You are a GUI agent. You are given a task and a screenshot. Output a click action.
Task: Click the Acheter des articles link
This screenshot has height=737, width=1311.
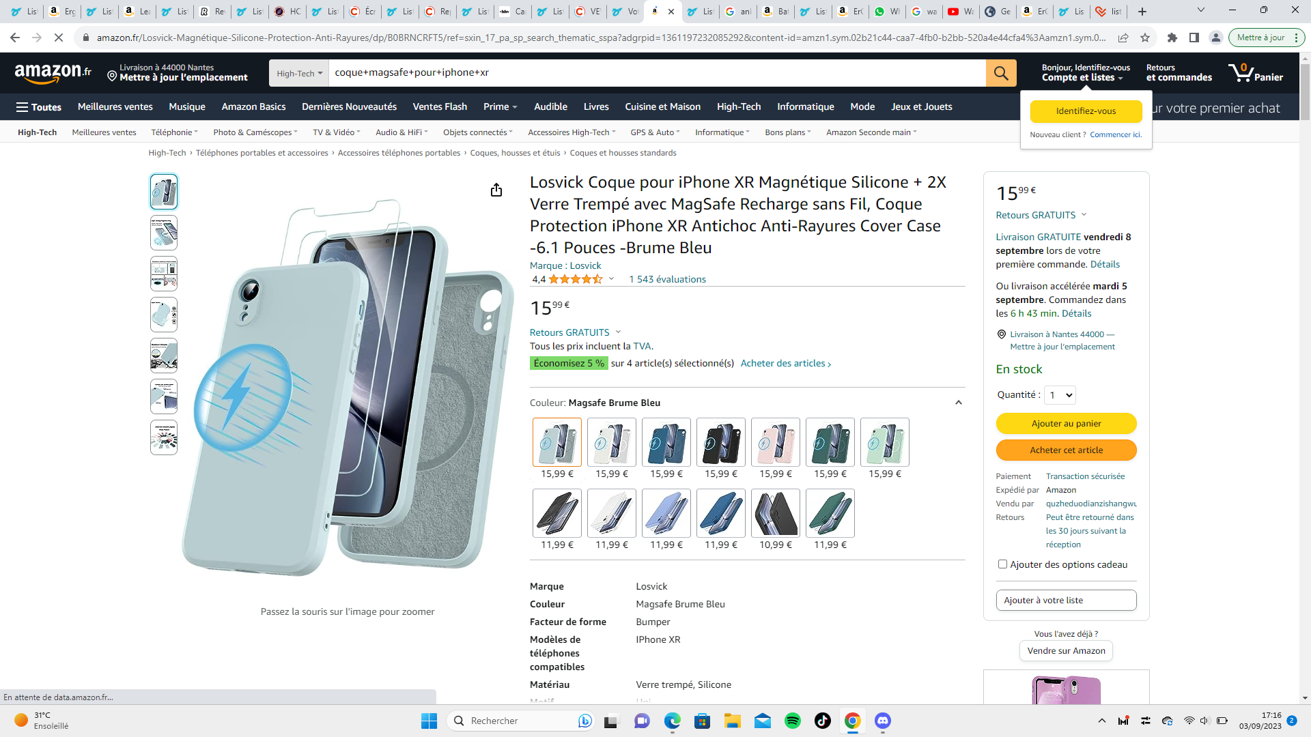click(x=786, y=364)
